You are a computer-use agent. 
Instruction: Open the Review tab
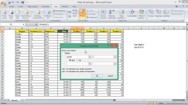65,6
